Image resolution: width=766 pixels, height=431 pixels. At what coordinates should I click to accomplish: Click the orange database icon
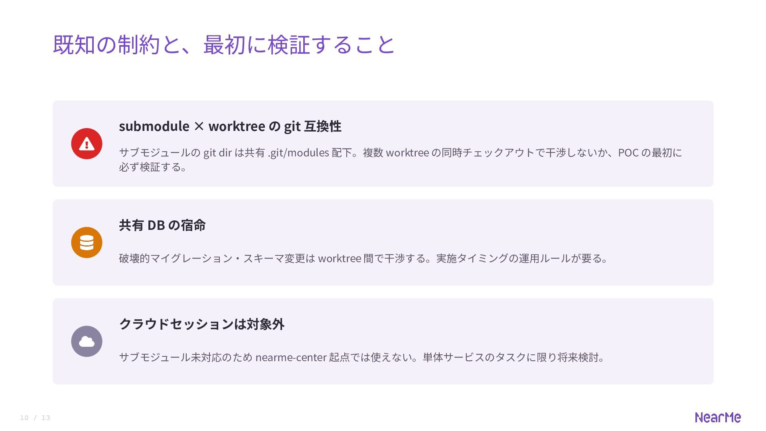tap(87, 243)
